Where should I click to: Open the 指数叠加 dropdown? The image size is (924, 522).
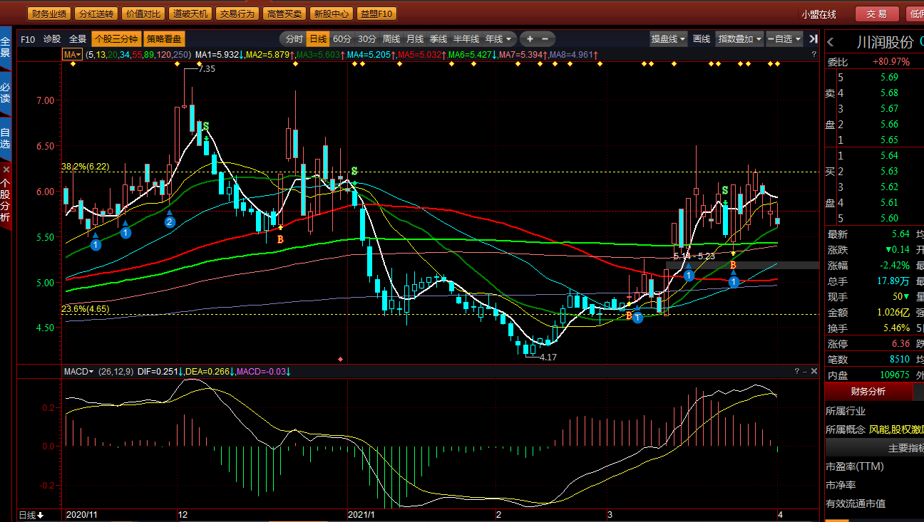coord(740,39)
